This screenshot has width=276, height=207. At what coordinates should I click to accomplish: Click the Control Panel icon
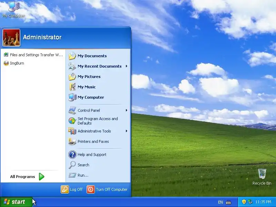pyautogui.click(x=72, y=110)
